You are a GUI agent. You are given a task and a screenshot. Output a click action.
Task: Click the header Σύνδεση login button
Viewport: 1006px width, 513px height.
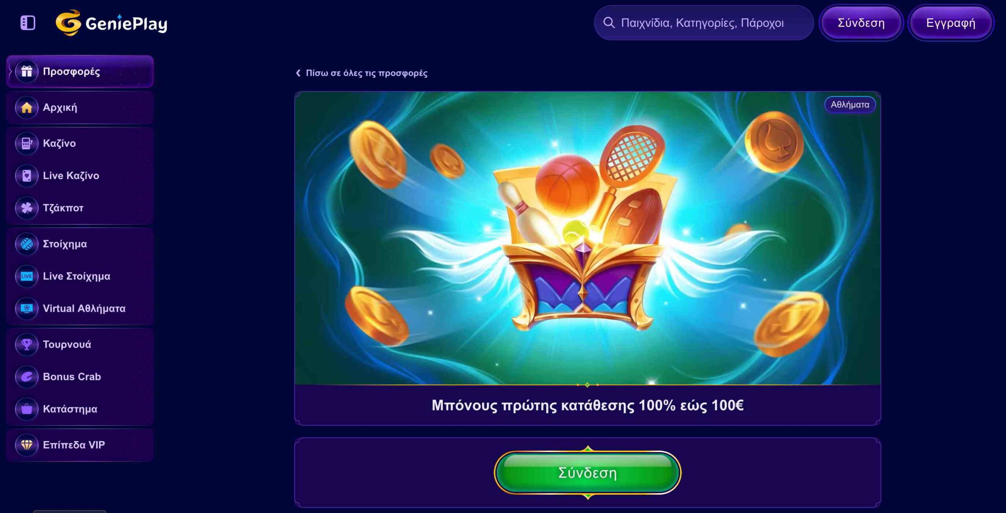(x=861, y=23)
